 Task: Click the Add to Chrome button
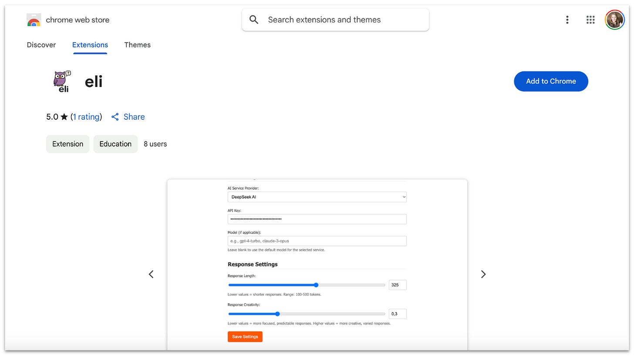tap(551, 81)
